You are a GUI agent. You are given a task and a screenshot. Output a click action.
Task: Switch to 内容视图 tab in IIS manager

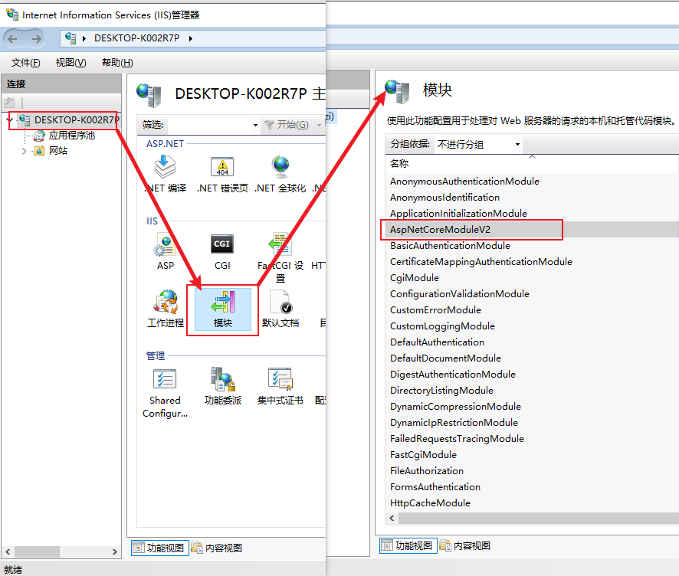217,548
